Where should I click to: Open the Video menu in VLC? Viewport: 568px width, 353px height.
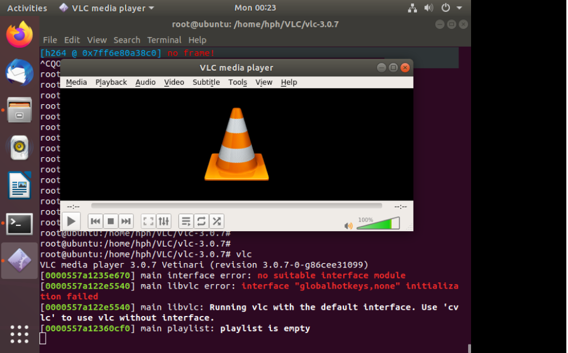pos(174,83)
